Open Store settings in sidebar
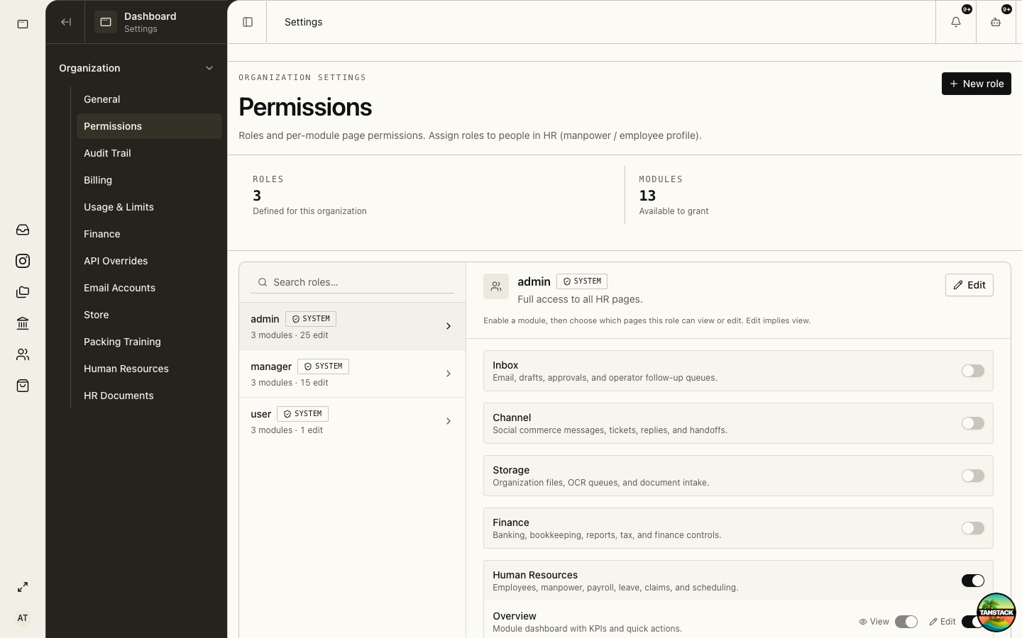This screenshot has width=1022, height=638. click(x=149, y=315)
